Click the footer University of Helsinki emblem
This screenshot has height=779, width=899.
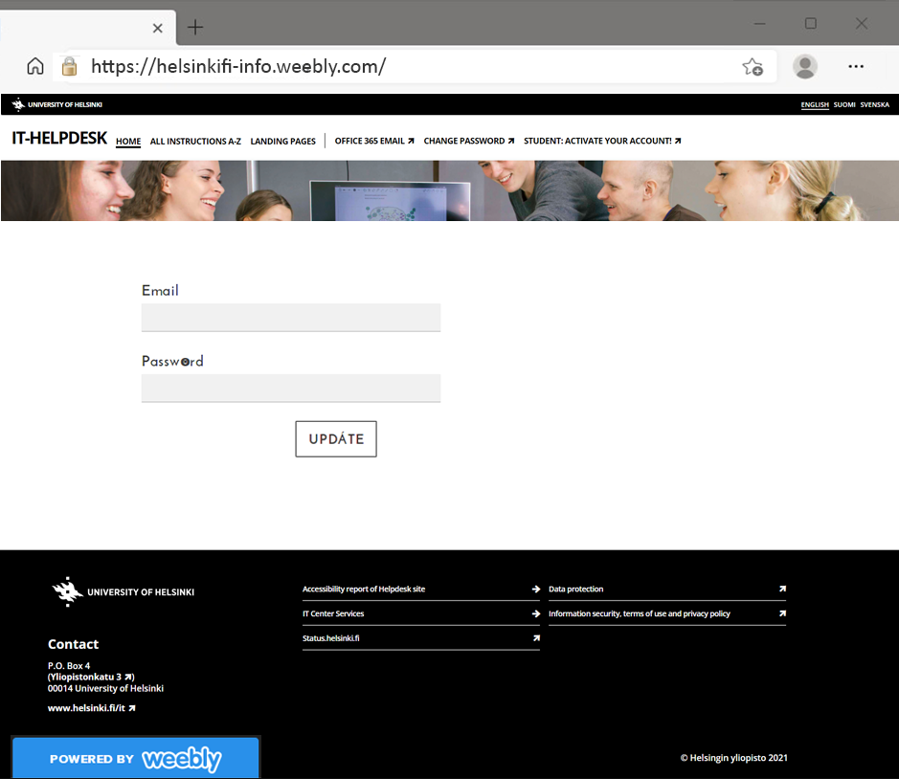(67, 590)
